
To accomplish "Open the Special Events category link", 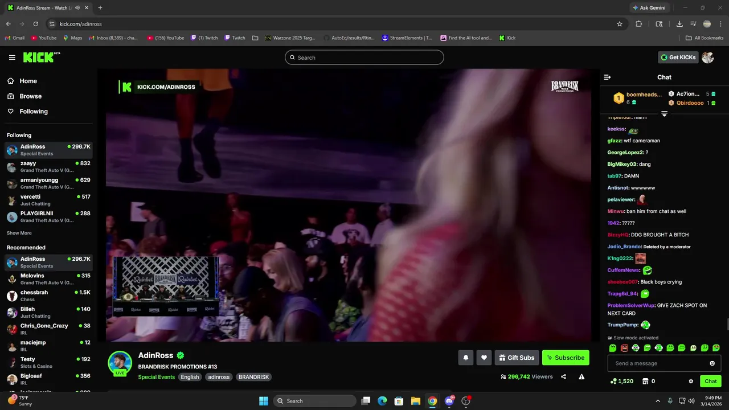I will (x=156, y=377).
